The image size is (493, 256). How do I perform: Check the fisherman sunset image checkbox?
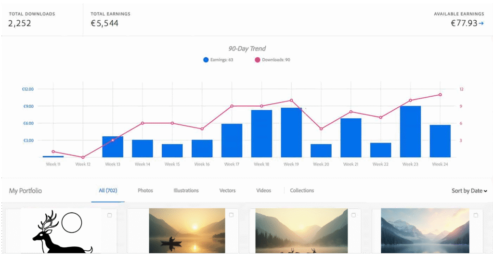pyautogui.click(x=231, y=215)
